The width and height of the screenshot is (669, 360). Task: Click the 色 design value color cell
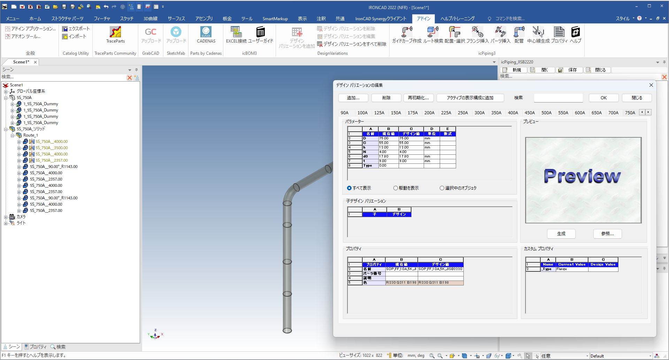pyautogui.click(x=440, y=283)
